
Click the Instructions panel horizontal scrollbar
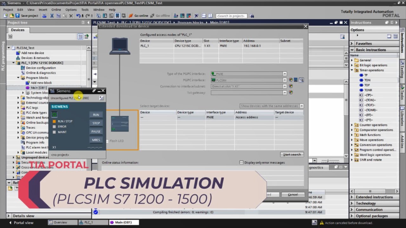pyautogui.click(x=374, y=191)
